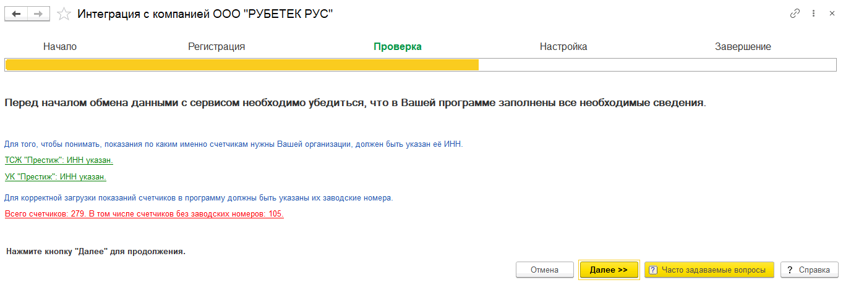851x285 pixels.
Task: Open Часто задаваемые вопросы
Action: point(709,270)
